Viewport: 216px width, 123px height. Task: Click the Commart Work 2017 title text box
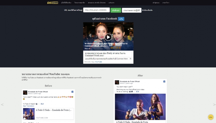108,54
